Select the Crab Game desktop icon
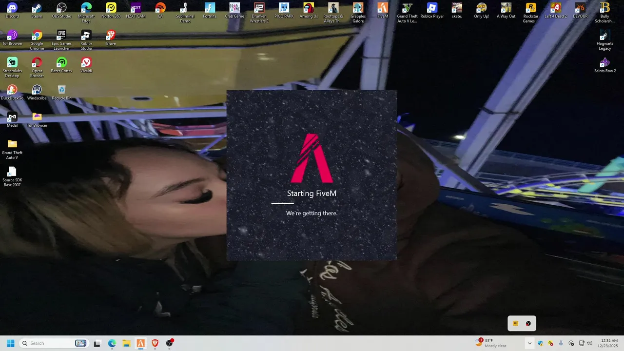Image resolution: width=624 pixels, height=351 pixels. pos(234,11)
